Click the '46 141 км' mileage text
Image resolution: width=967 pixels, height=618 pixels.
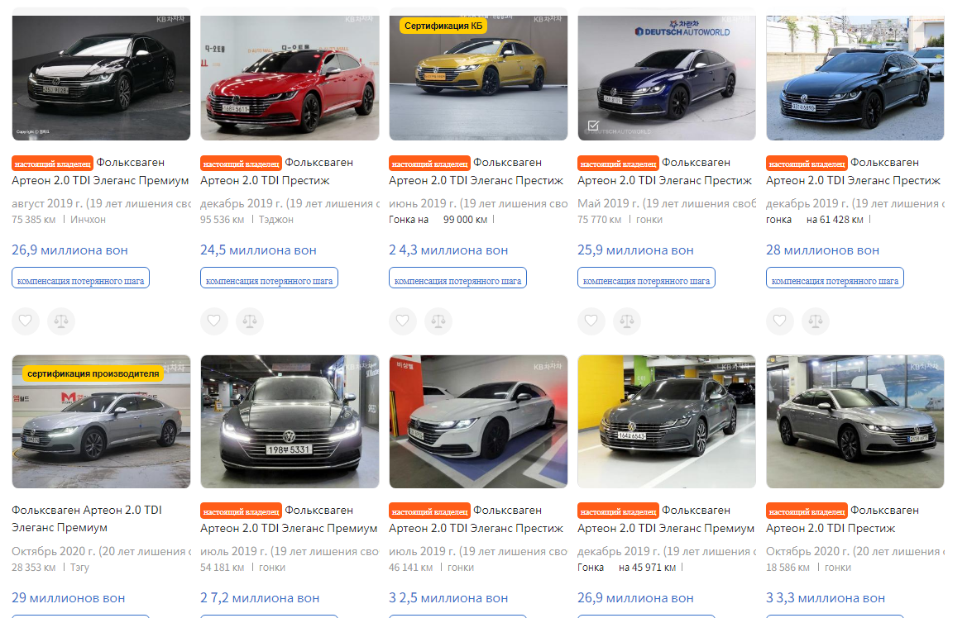click(x=411, y=567)
